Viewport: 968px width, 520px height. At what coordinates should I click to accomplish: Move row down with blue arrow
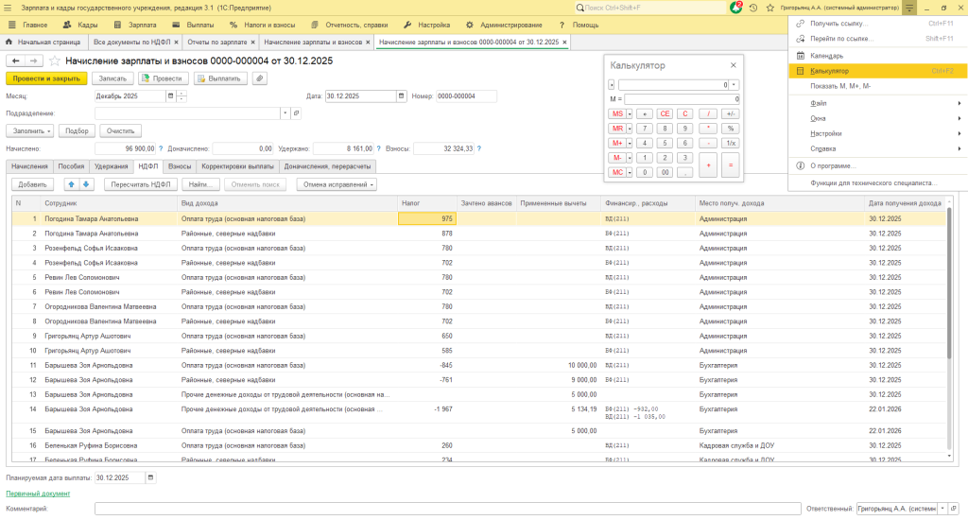87,184
